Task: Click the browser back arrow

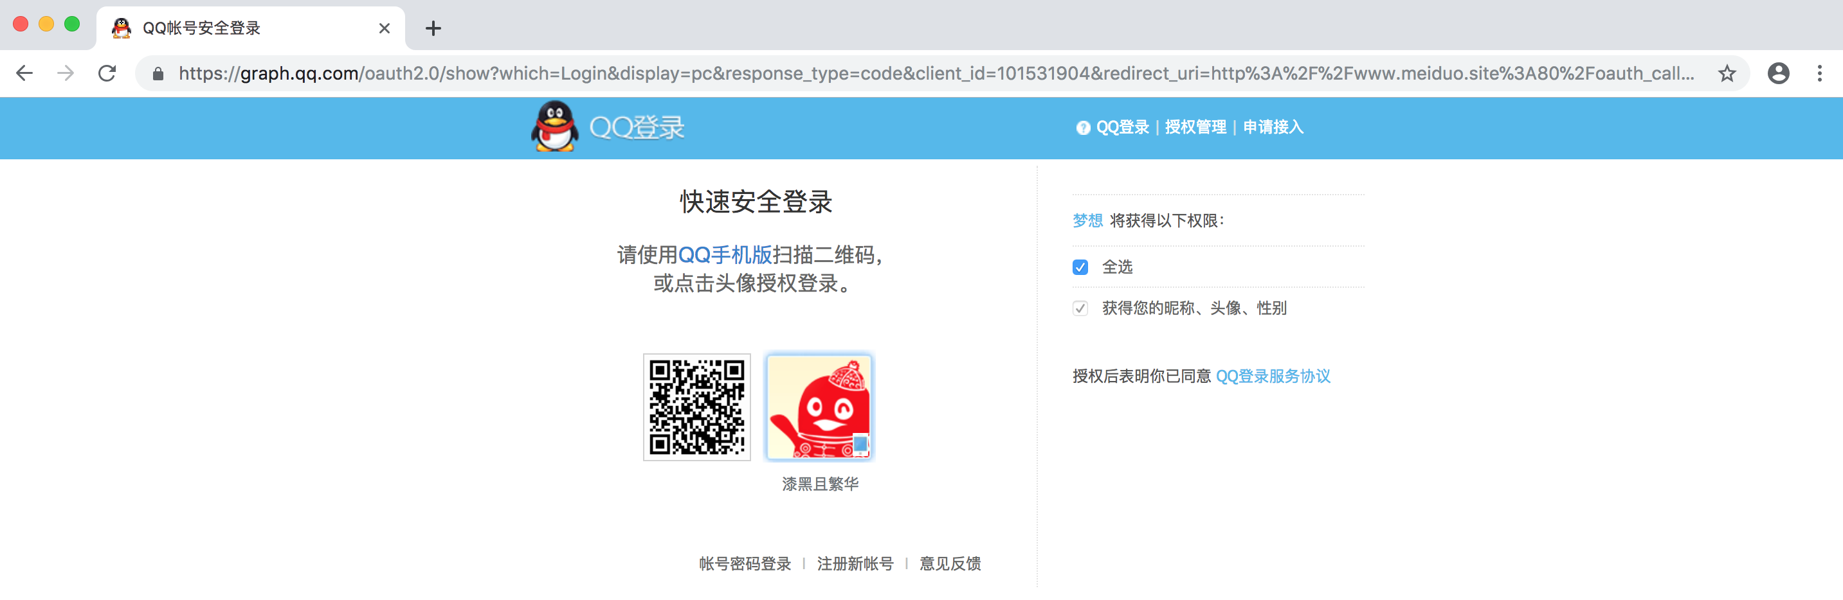Action: 24,73
